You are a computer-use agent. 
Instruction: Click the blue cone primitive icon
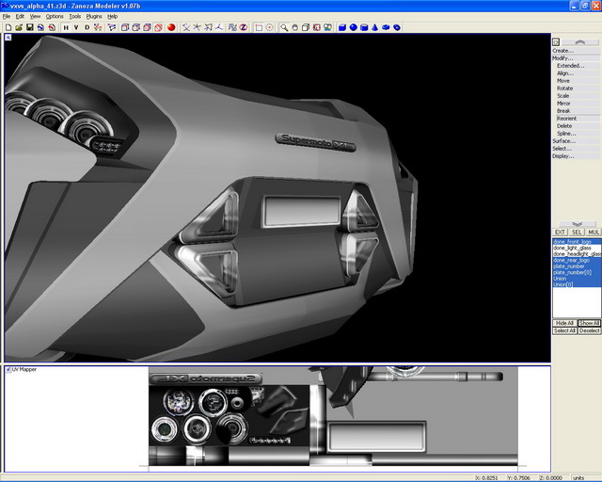pos(373,27)
